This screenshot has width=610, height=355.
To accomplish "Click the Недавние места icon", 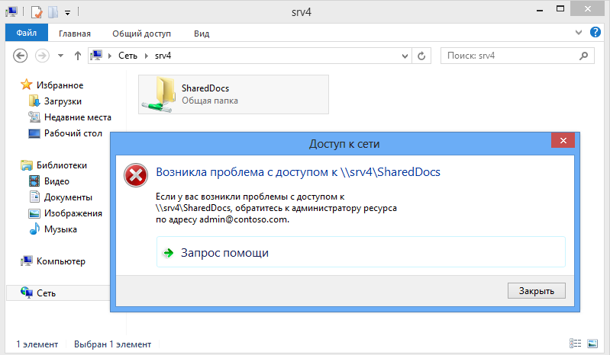I will coord(34,117).
